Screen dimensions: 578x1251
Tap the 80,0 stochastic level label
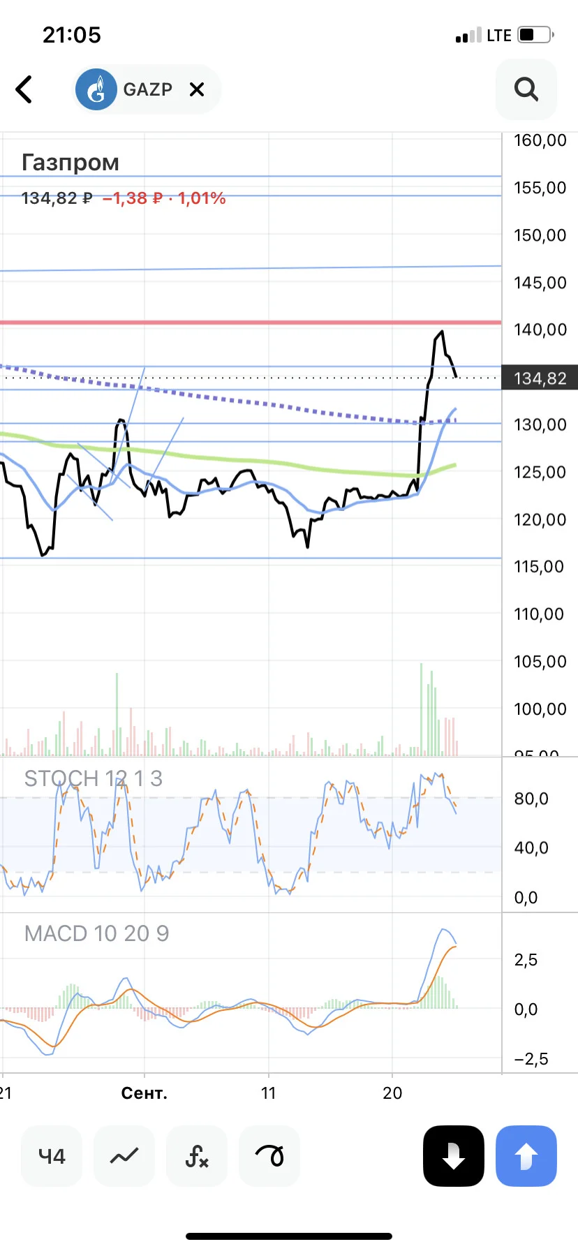click(x=531, y=799)
